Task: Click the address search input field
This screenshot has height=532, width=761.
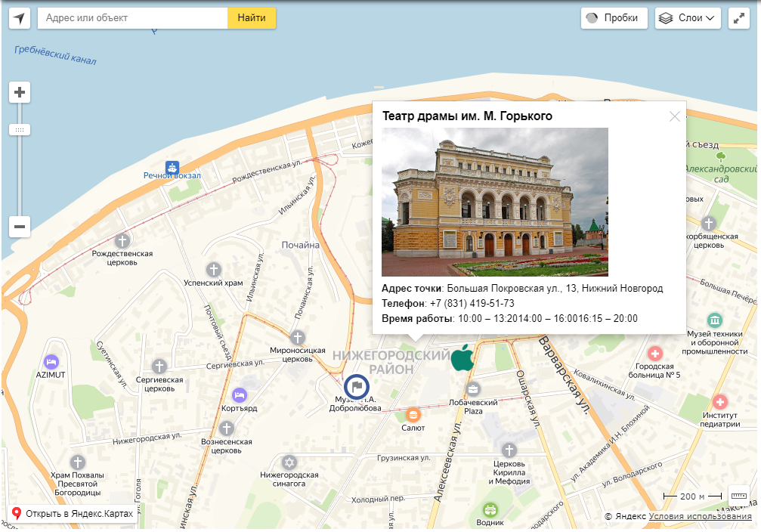Action: (132, 18)
